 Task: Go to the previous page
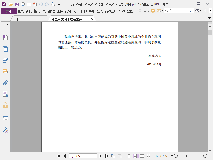coord(65,156)
